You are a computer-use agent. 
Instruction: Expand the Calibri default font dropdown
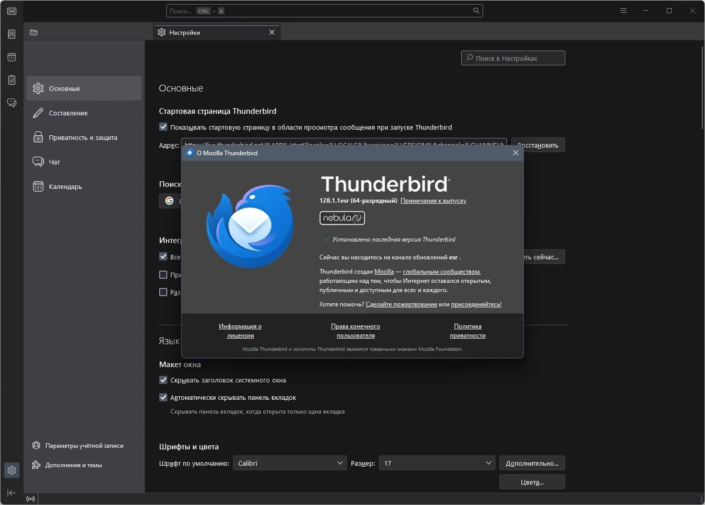(x=290, y=463)
